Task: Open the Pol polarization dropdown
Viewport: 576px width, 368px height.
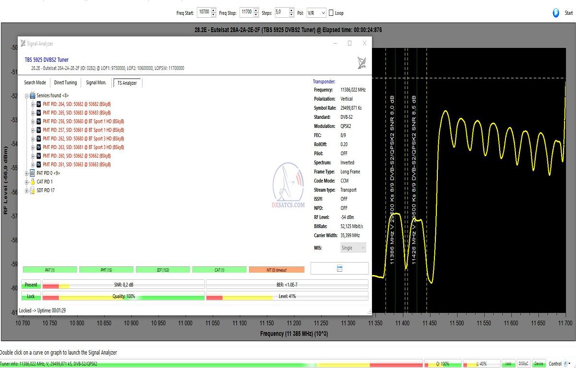Action: (x=316, y=13)
